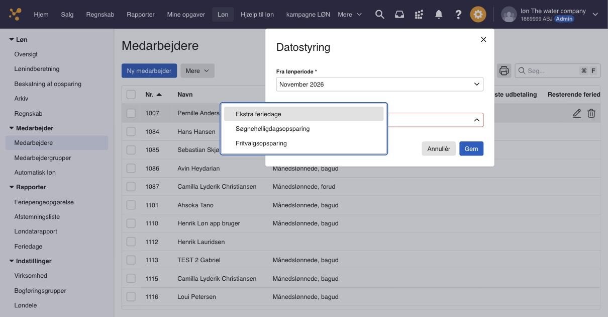Open Bogføringsgrupper settings

coord(40,291)
